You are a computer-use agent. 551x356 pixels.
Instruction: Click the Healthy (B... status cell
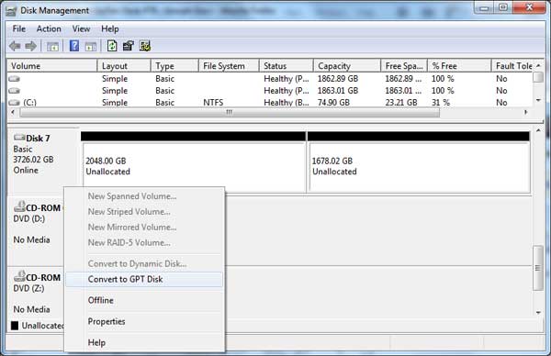pos(287,103)
